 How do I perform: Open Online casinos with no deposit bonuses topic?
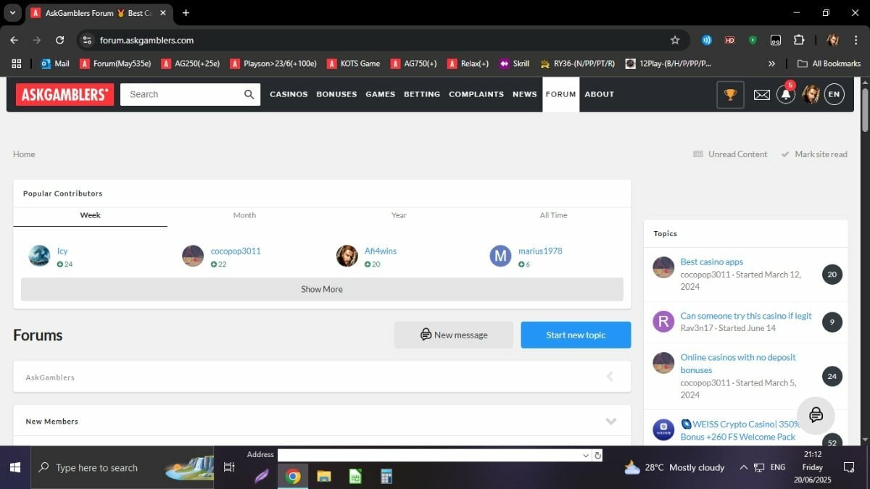(738, 364)
